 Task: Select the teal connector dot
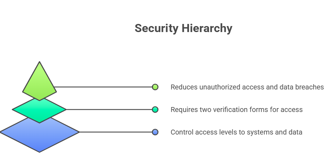pos(155,110)
